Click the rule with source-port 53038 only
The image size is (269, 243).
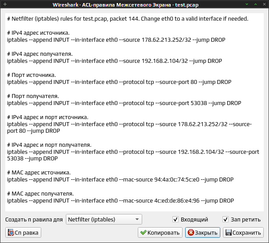point(124,103)
